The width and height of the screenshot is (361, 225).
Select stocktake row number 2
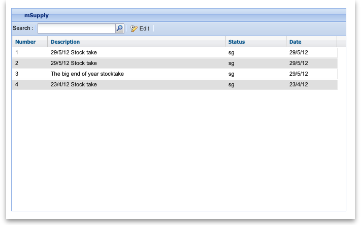coord(17,63)
